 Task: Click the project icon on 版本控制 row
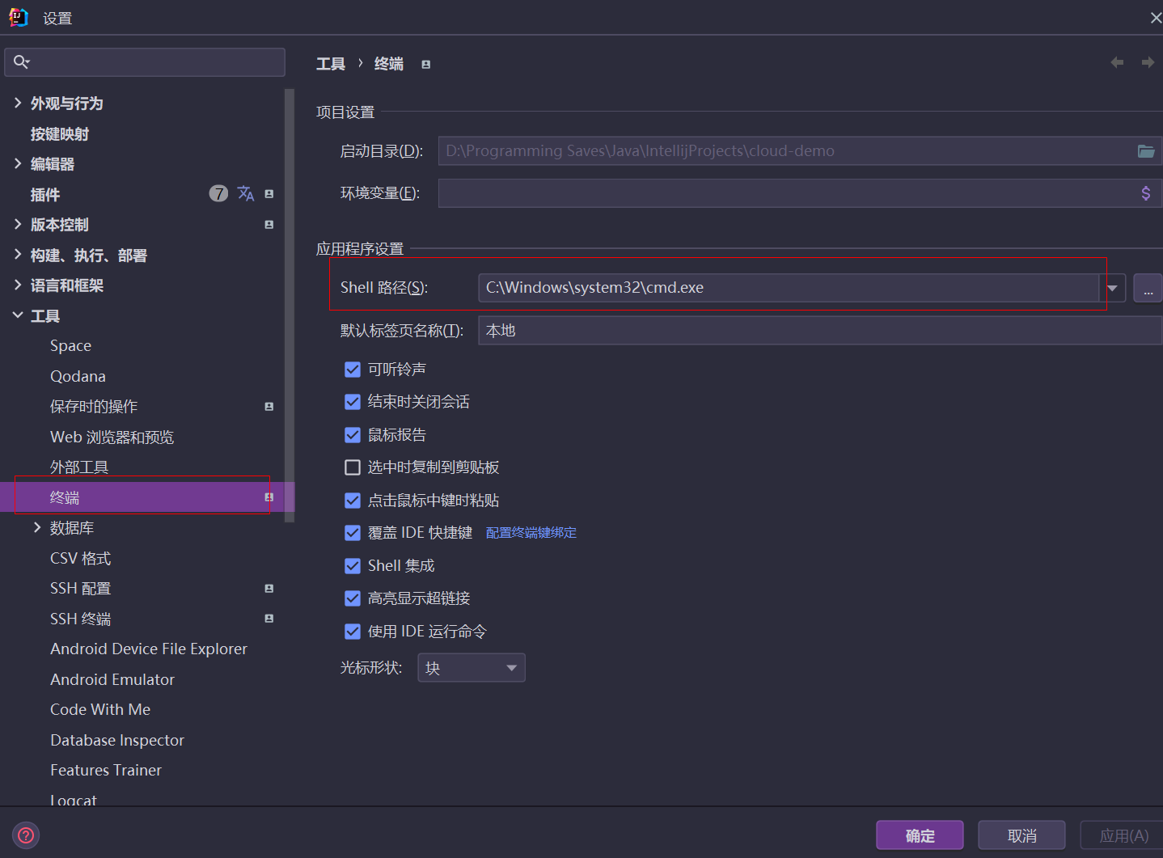(269, 225)
